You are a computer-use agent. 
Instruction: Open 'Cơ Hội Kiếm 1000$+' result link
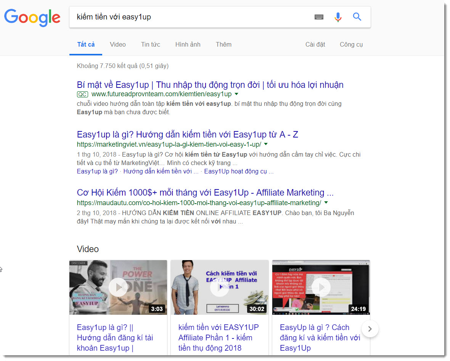[205, 193]
